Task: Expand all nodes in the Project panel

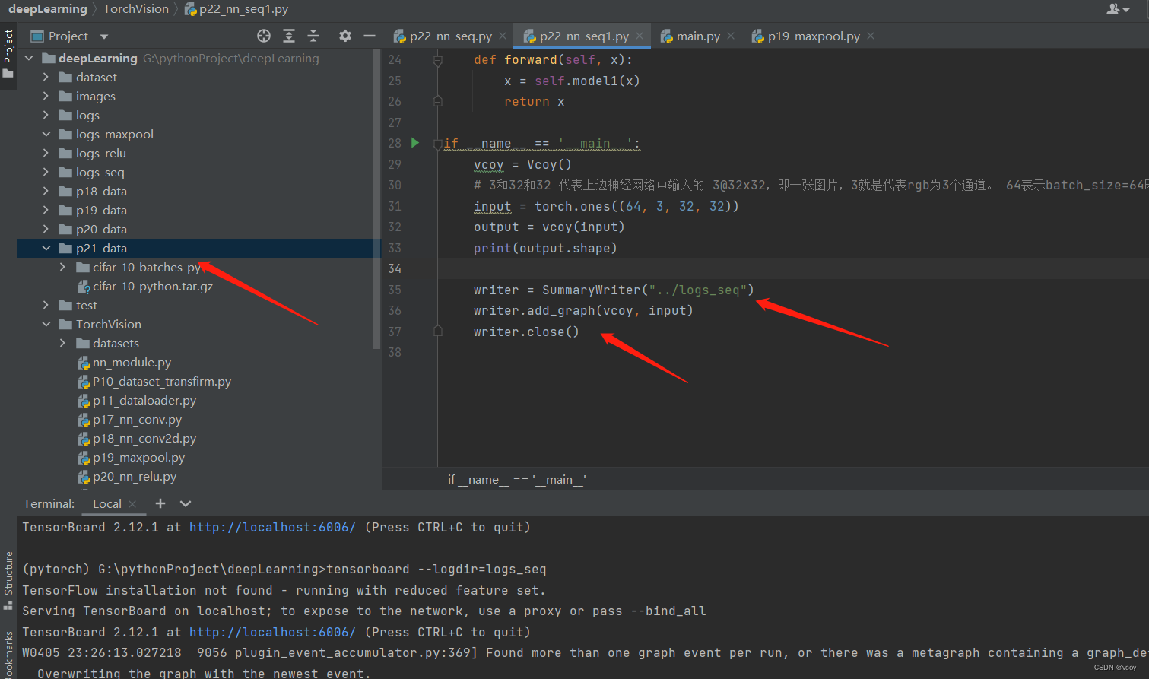Action: (289, 36)
